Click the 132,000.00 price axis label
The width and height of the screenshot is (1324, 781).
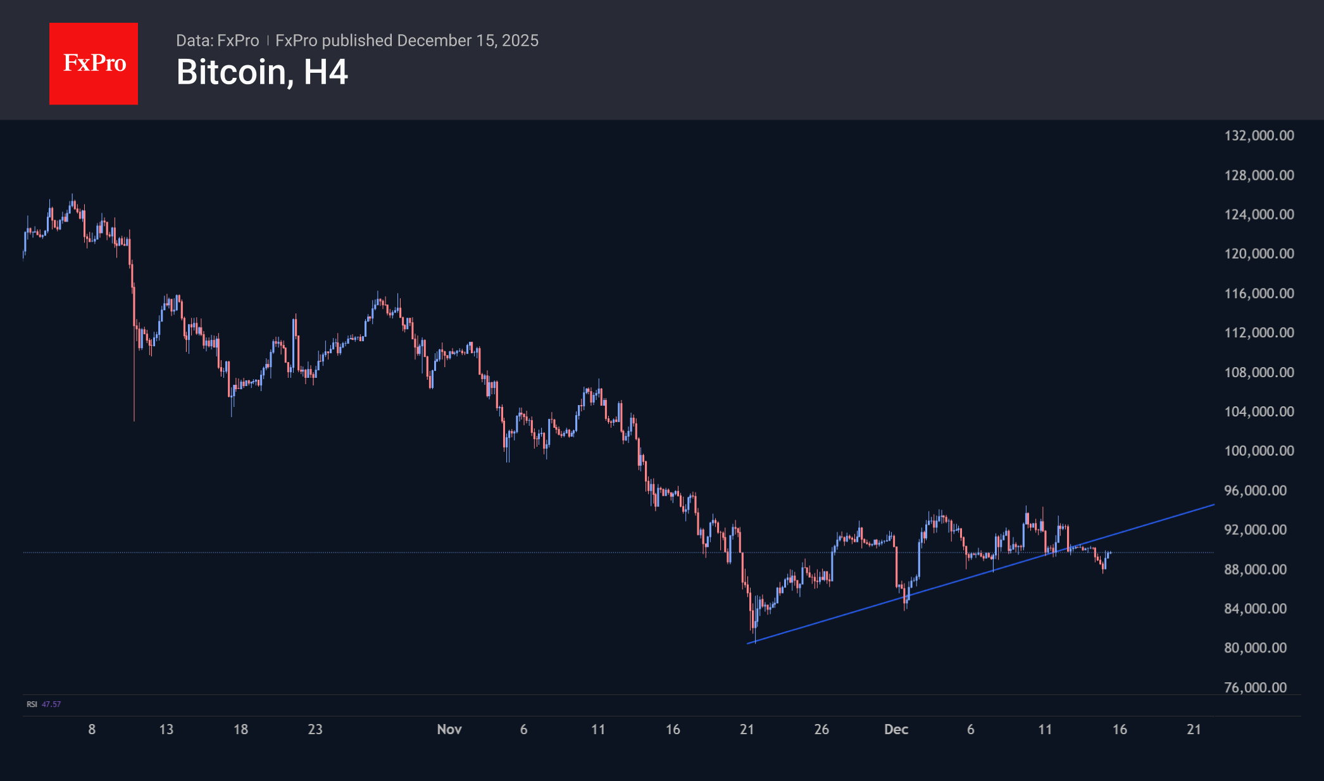[x=1259, y=135]
